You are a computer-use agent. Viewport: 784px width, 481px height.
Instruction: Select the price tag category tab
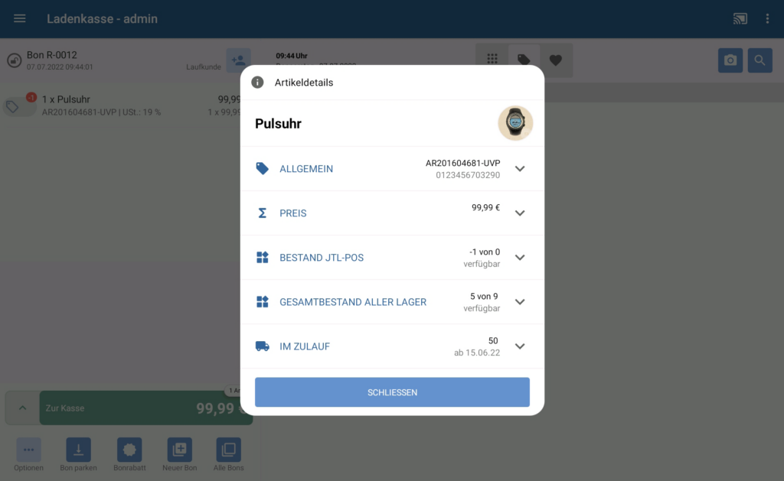coord(524,60)
